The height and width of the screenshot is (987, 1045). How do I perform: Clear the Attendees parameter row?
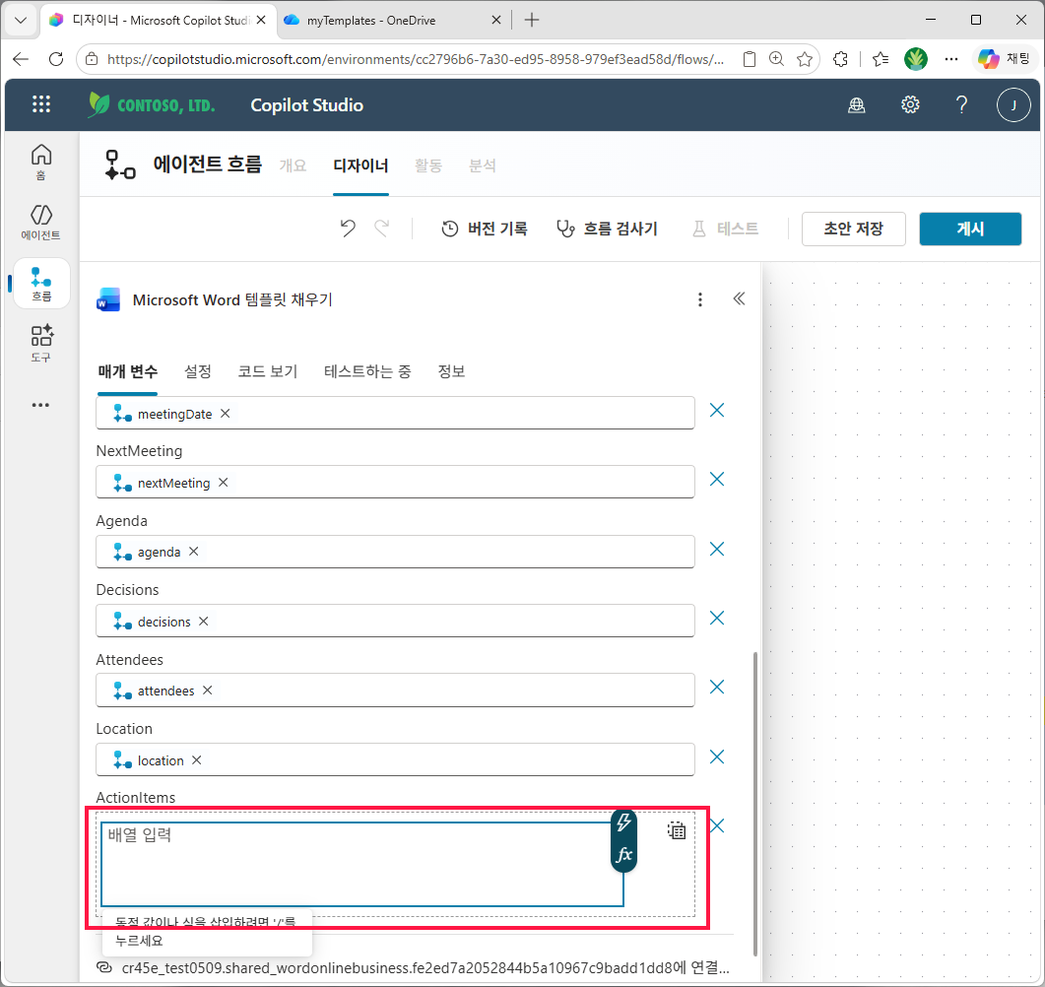click(x=717, y=688)
